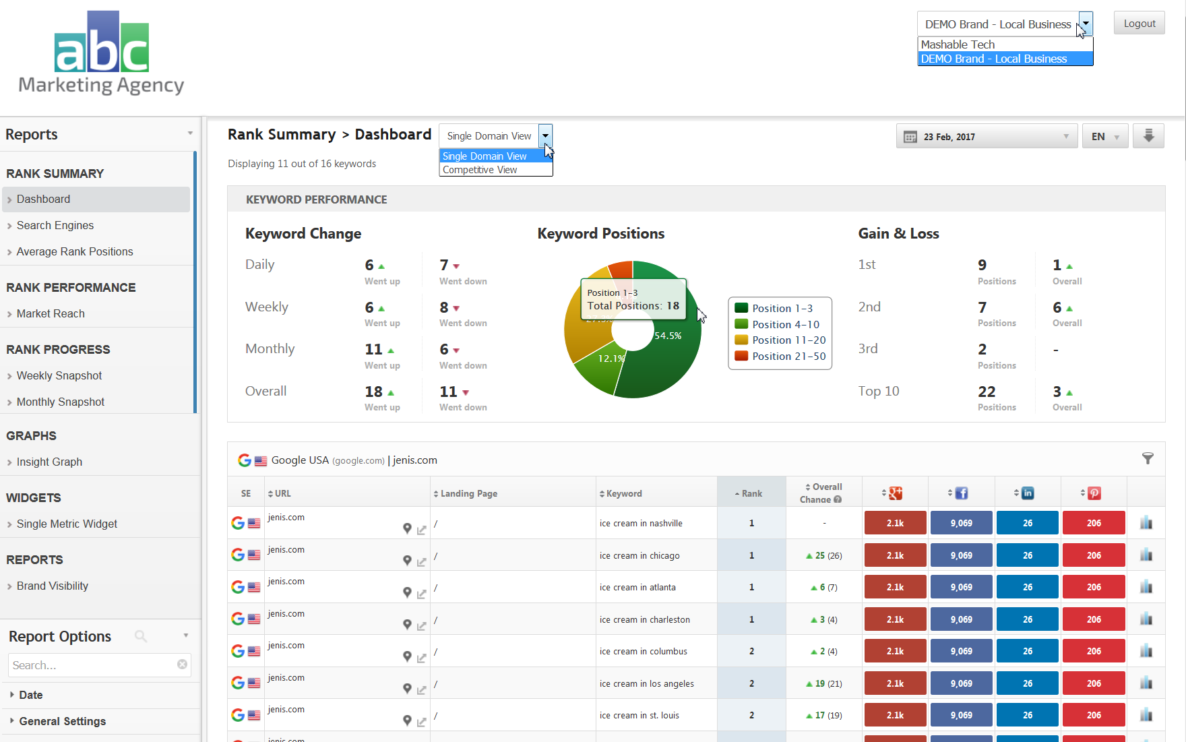Viewport: 1186px width, 742px height.
Task: Open the filter funnel icon in table header
Action: 1148,459
